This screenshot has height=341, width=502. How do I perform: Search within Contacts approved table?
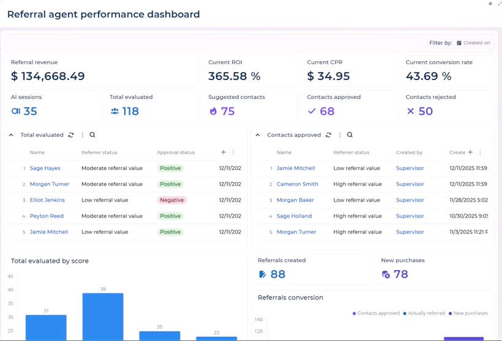350,135
